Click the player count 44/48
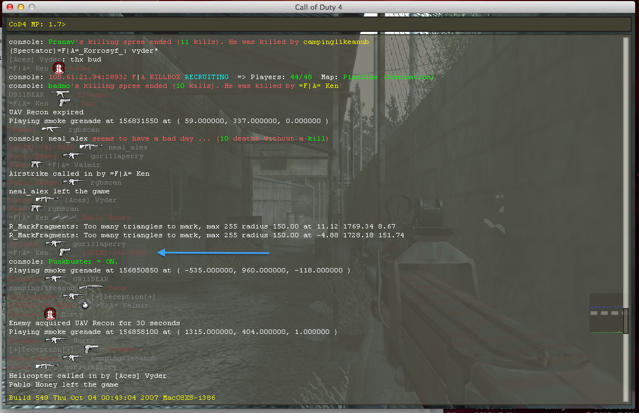This screenshot has width=639, height=413. pyautogui.click(x=301, y=77)
